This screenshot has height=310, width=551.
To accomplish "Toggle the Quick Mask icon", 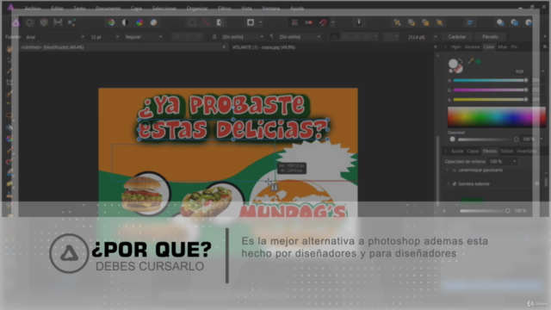I will [x=251, y=22].
